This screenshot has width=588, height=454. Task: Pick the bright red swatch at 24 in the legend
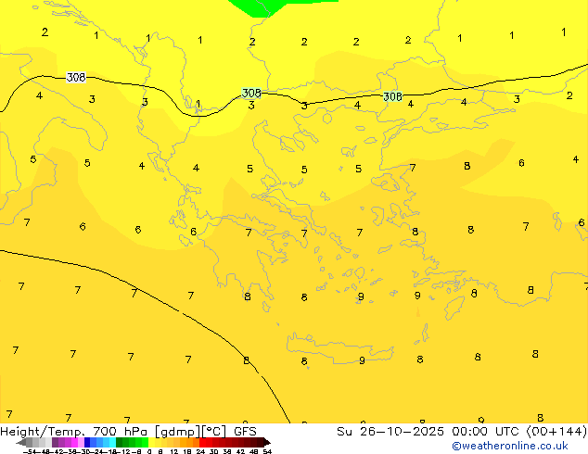tap(202, 443)
